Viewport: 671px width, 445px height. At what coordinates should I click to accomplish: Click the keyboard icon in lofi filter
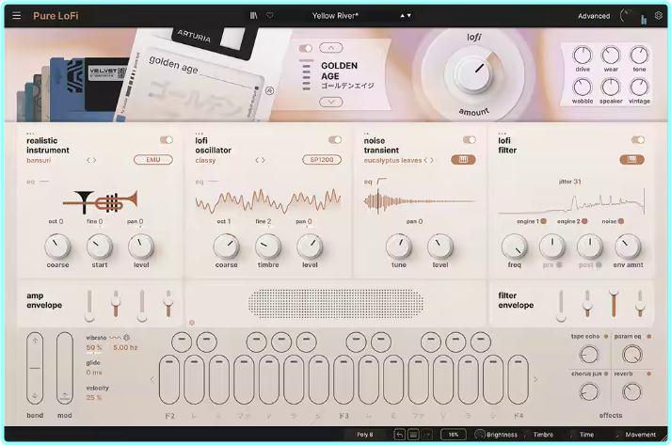631,160
